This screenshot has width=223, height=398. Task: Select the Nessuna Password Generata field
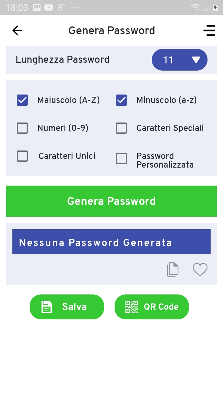coord(111,242)
